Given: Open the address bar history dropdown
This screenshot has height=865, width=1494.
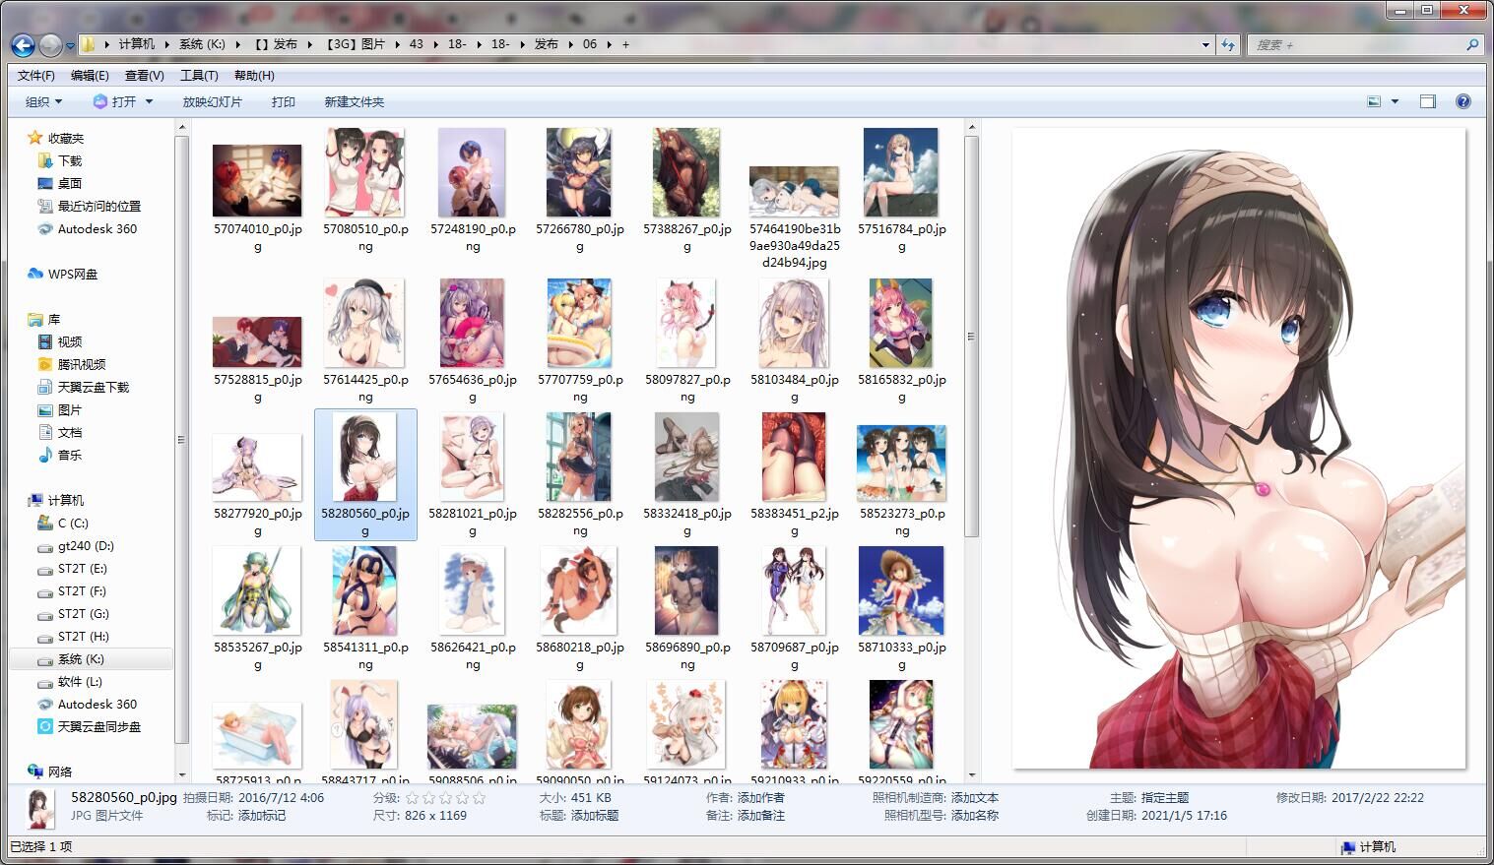Looking at the screenshot, I should coord(1205,45).
